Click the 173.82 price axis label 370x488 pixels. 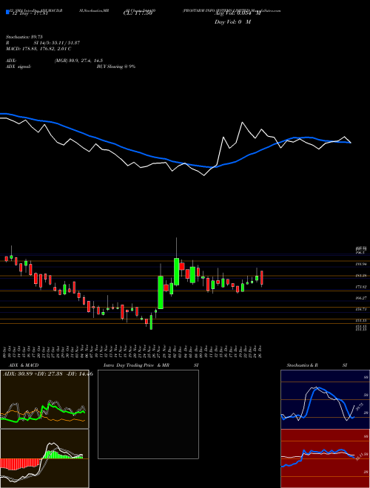click(x=361, y=287)
